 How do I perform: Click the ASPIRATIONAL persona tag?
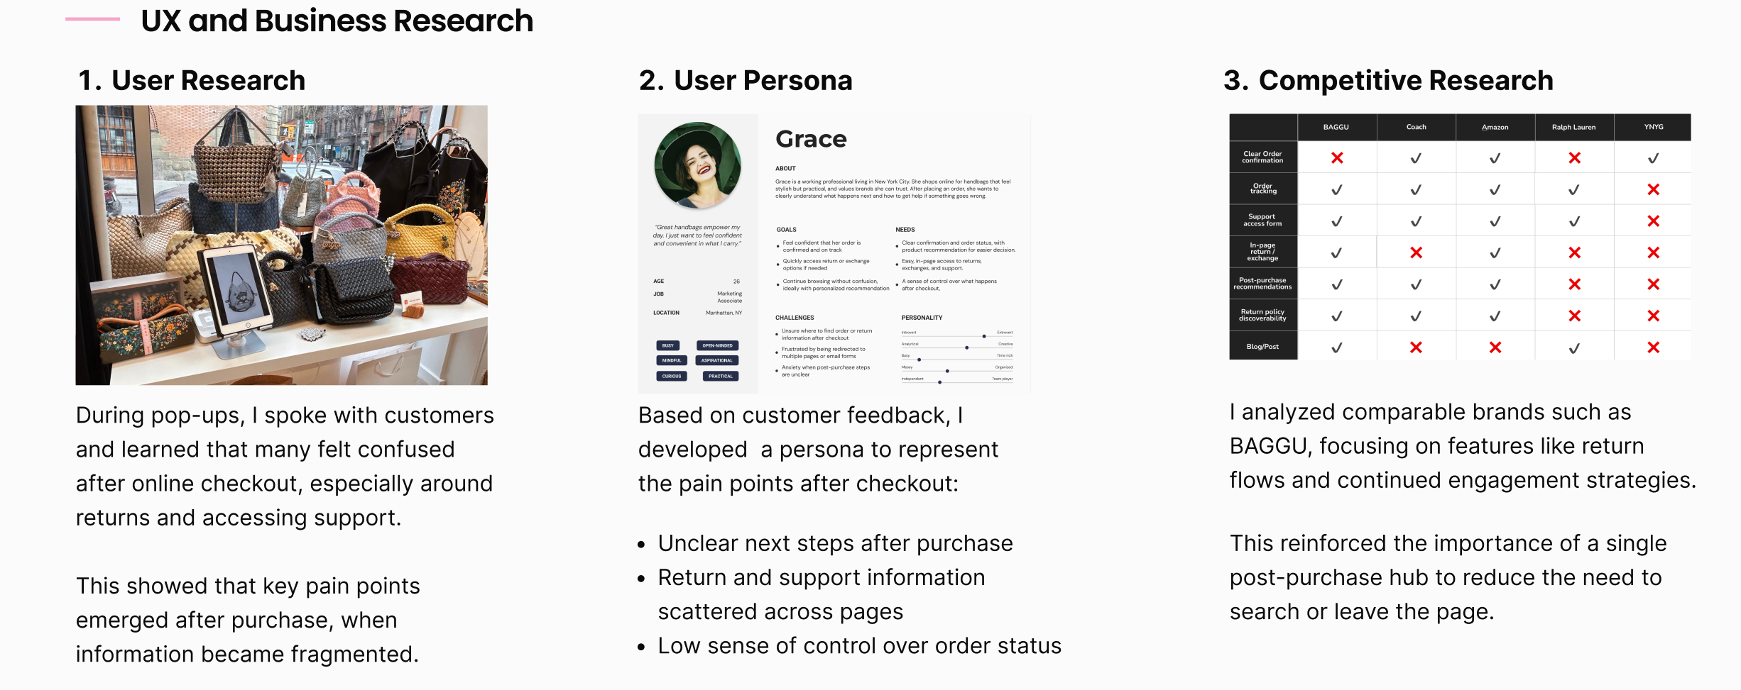pyautogui.click(x=717, y=360)
